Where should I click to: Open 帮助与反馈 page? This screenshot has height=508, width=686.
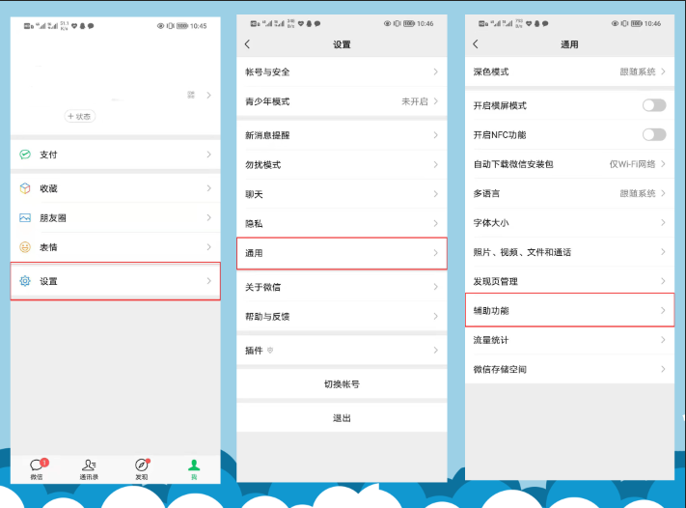[x=342, y=316]
